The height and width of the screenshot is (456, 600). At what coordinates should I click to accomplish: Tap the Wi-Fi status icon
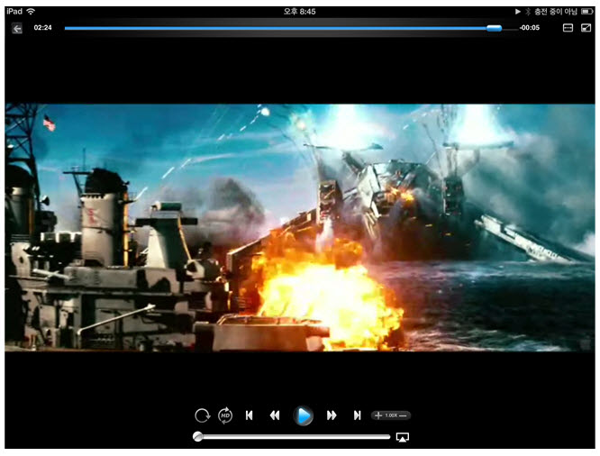click(x=31, y=12)
